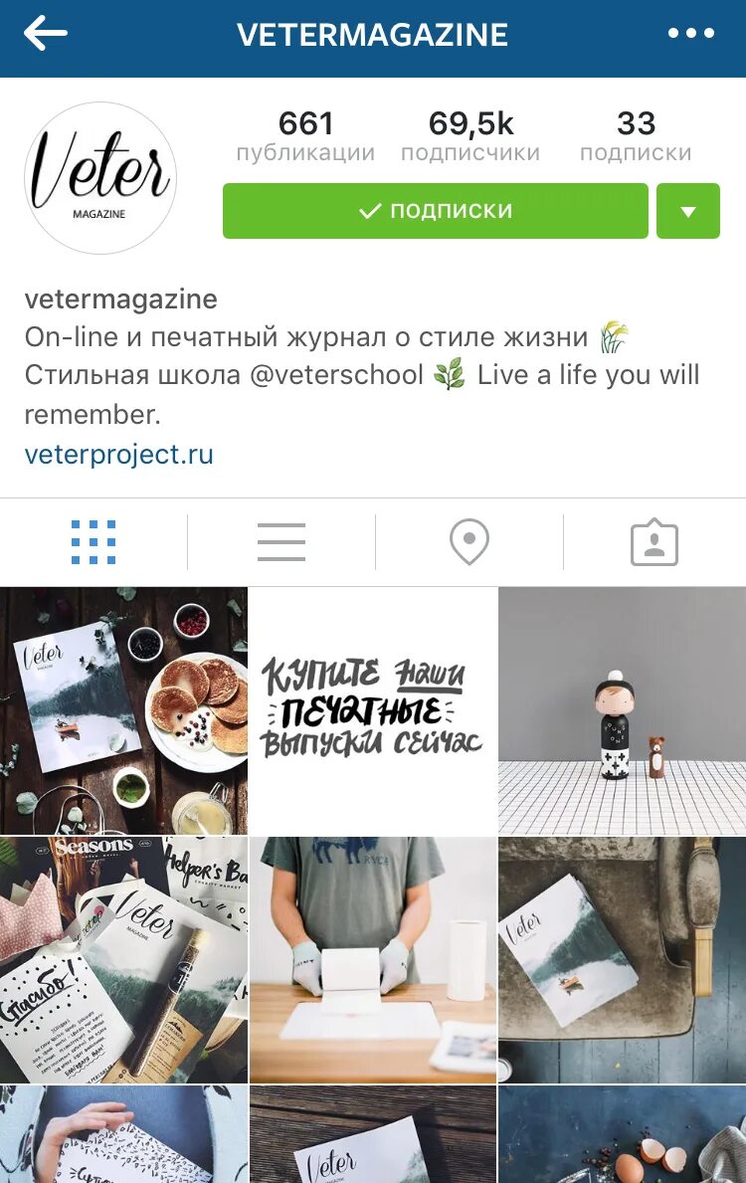Open the broken eggshells photo
The height and width of the screenshot is (1183, 746).
point(623,1134)
